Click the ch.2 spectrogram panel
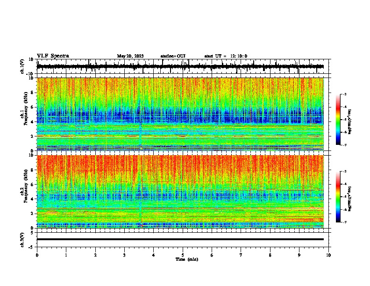This screenshot has height=286, width=370. (x=180, y=192)
